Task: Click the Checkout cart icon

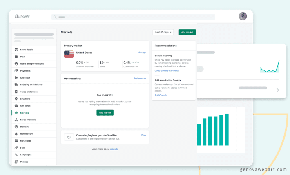Action: pyautogui.click(x=16, y=78)
